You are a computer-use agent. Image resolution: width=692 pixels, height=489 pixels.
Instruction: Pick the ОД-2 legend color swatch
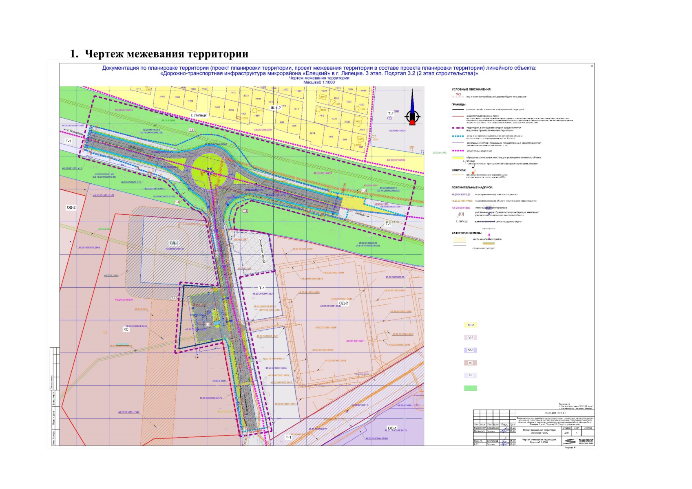pyautogui.click(x=470, y=338)
